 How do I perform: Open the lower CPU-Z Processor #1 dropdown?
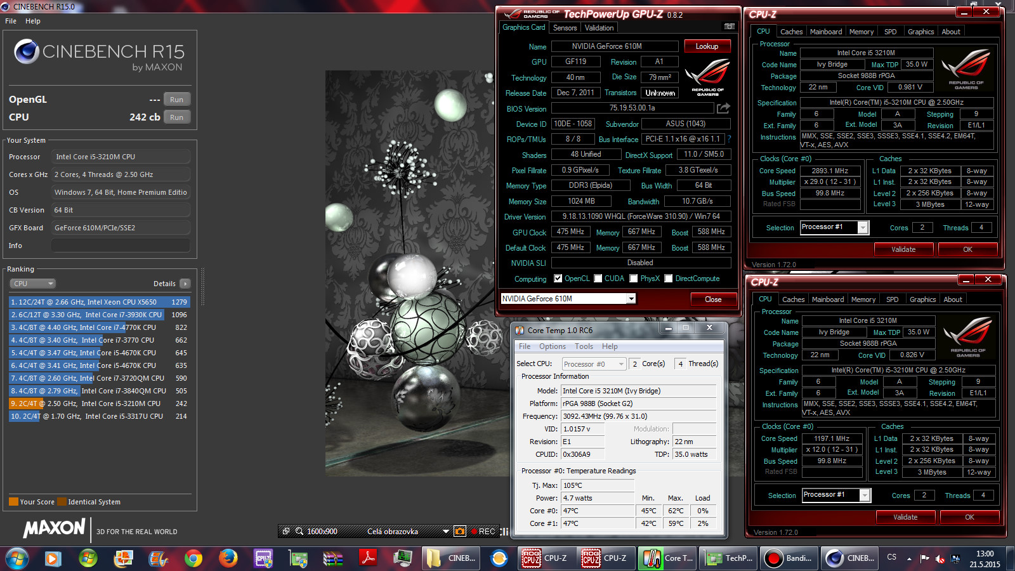click(x=865, y=495)
